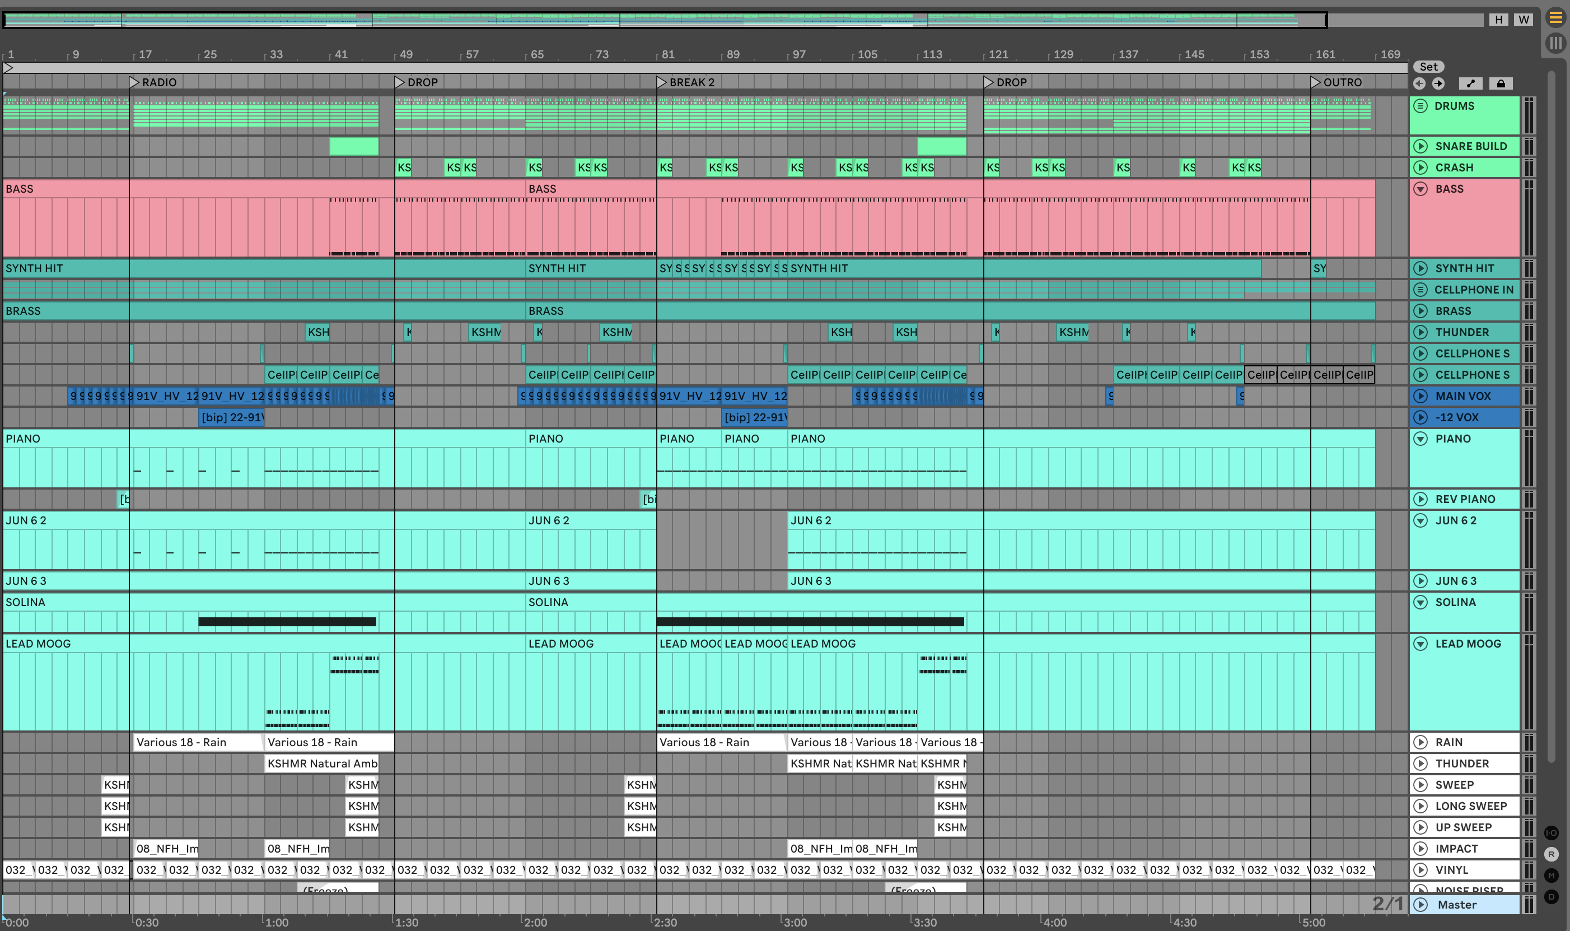Select the BREAK 2 locator
The height and width of the screenshot is (931, 1570).
coord(662,82)
